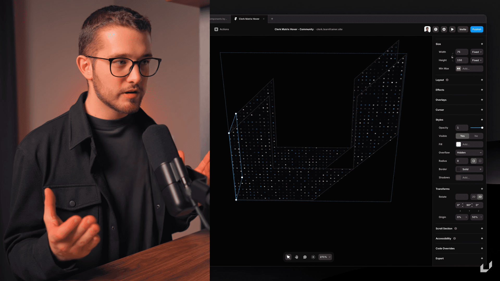Open Height Fixed sizing dropdown
Image resolution: width=500 pixels, height=281 pixels.
click(477, 60)
